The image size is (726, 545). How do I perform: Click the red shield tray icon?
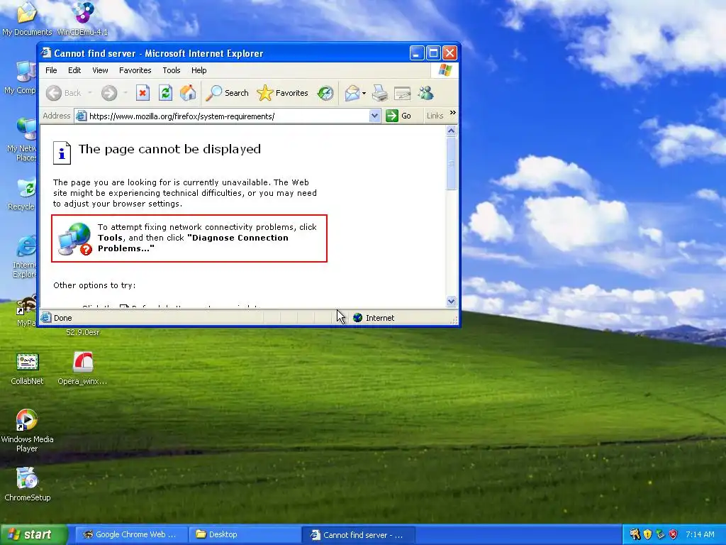pos(674,535)
